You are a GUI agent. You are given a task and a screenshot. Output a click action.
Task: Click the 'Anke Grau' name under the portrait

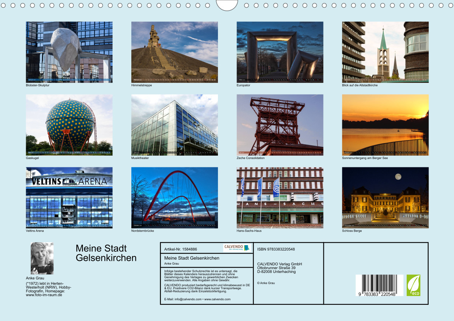[35, 278]
